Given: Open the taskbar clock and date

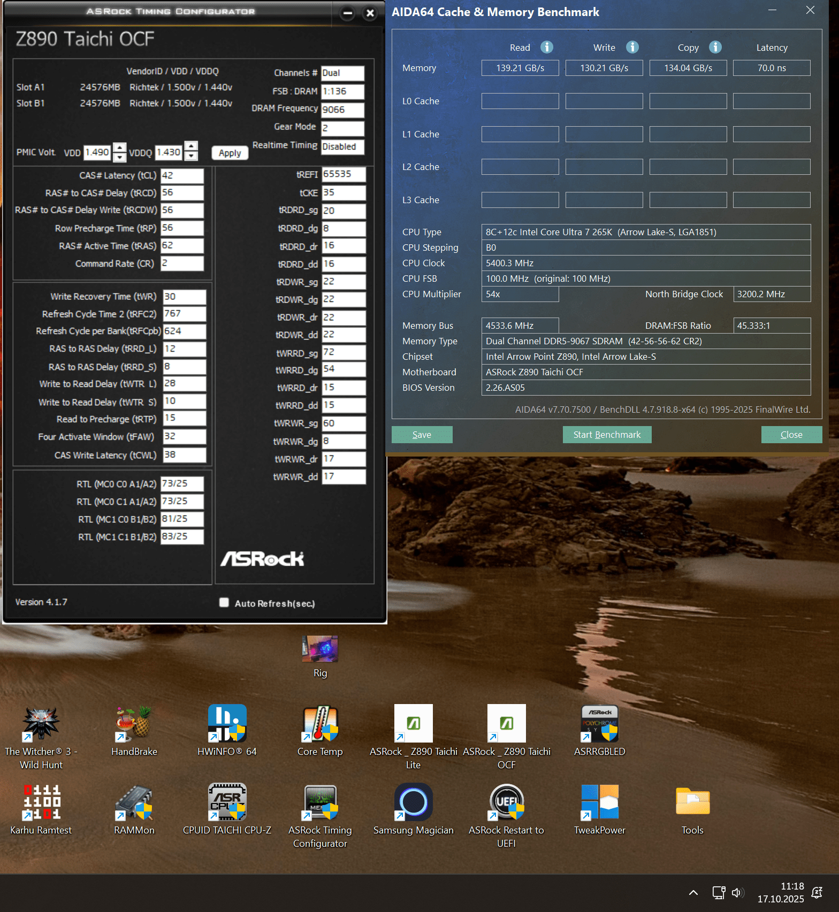Looking at the screenshot, I should (x=781, y=892).
